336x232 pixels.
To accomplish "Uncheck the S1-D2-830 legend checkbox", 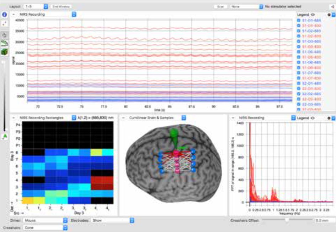I will [299, 36].
